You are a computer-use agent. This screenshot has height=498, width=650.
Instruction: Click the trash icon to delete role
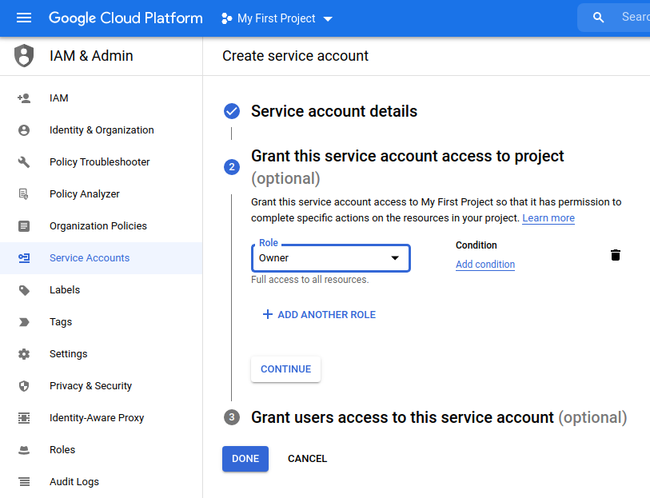tap(615, 255)
